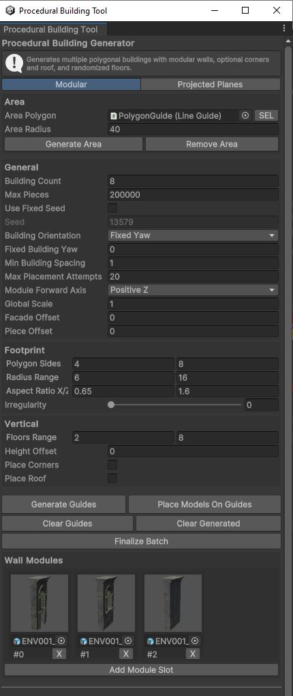Click Polygon Sides maximum field
Viewport: 293px width, 696px height.
point(228,364)
